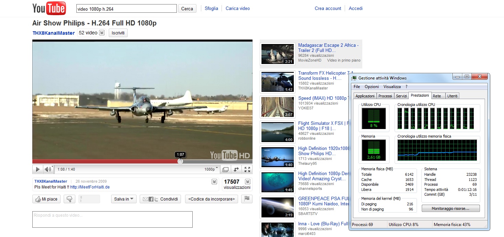Image resolution: width=504 pixels, height=237 pixels.
Task: Go to YouTube home via logo
Action: [49, 9]
